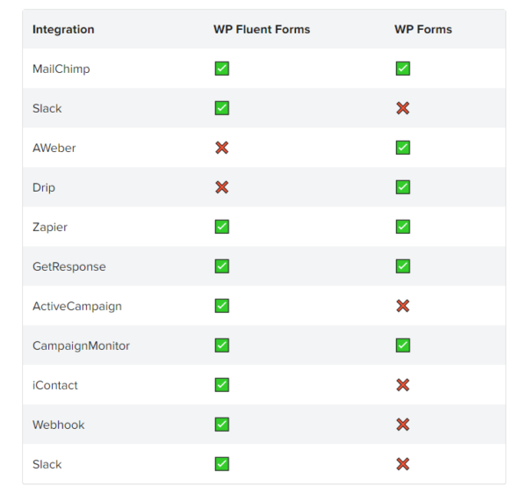
Task: Click the ActiveCampaign red X under WP Forms
Action: tap(402, 306)
